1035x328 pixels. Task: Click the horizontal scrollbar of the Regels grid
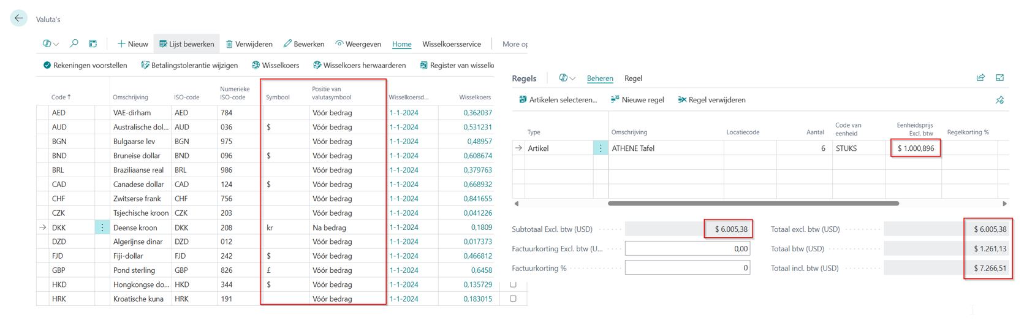click(753, 204)
